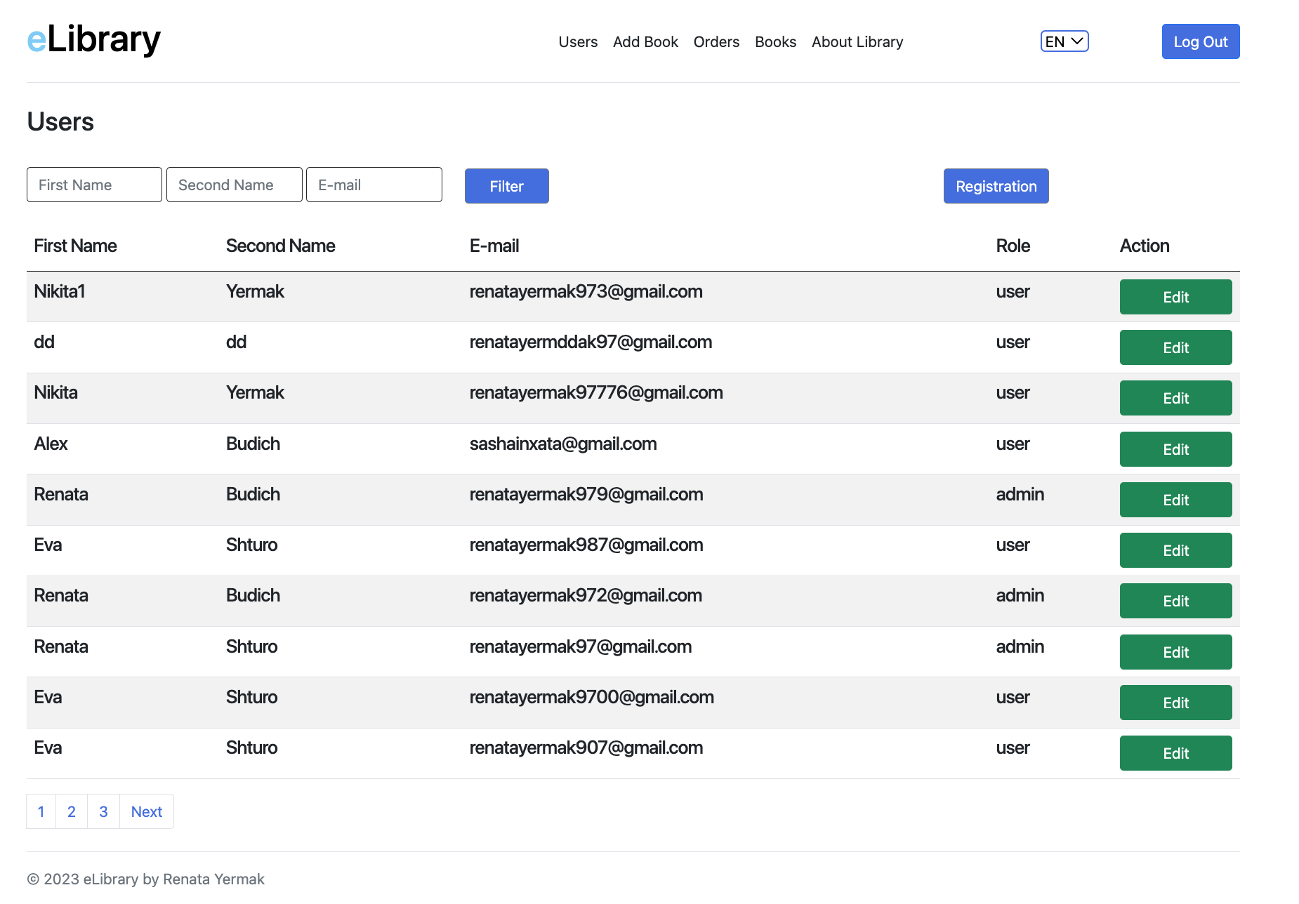Open the Books page
This screenshot has width=1299, height=904.
point(775,41)
